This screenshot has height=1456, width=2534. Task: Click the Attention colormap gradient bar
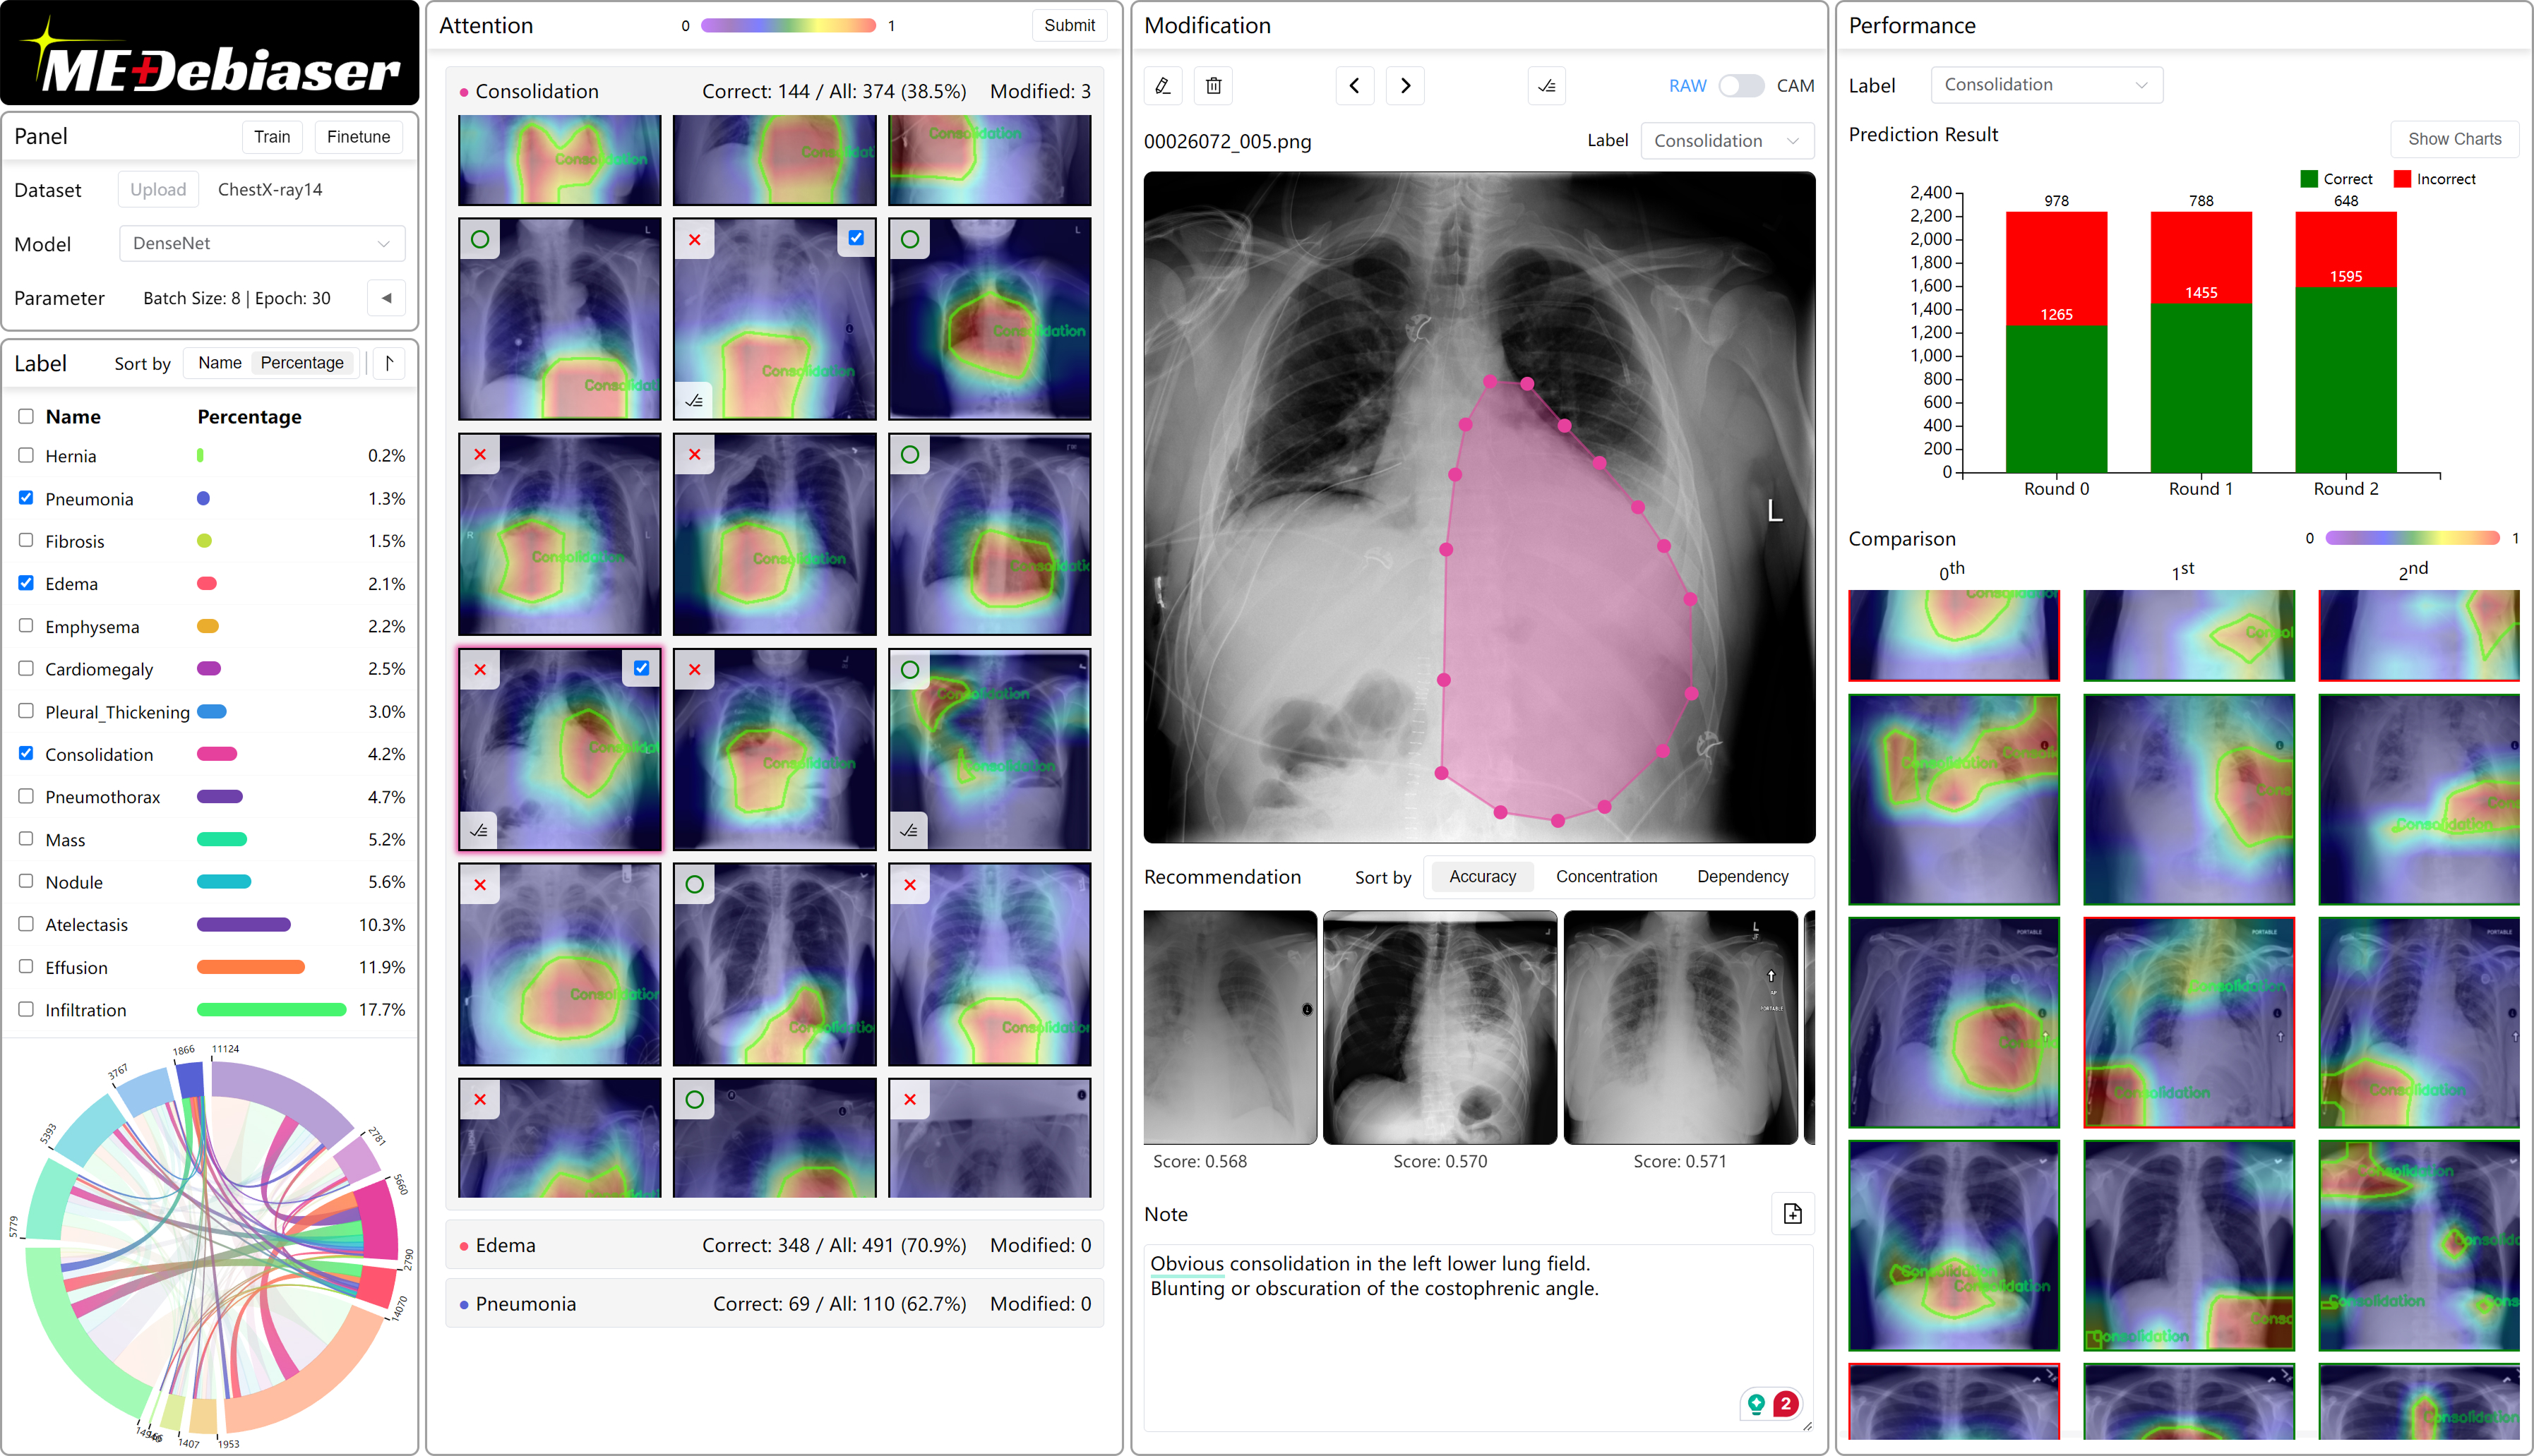pyautogui.click(x=789, y=26)
